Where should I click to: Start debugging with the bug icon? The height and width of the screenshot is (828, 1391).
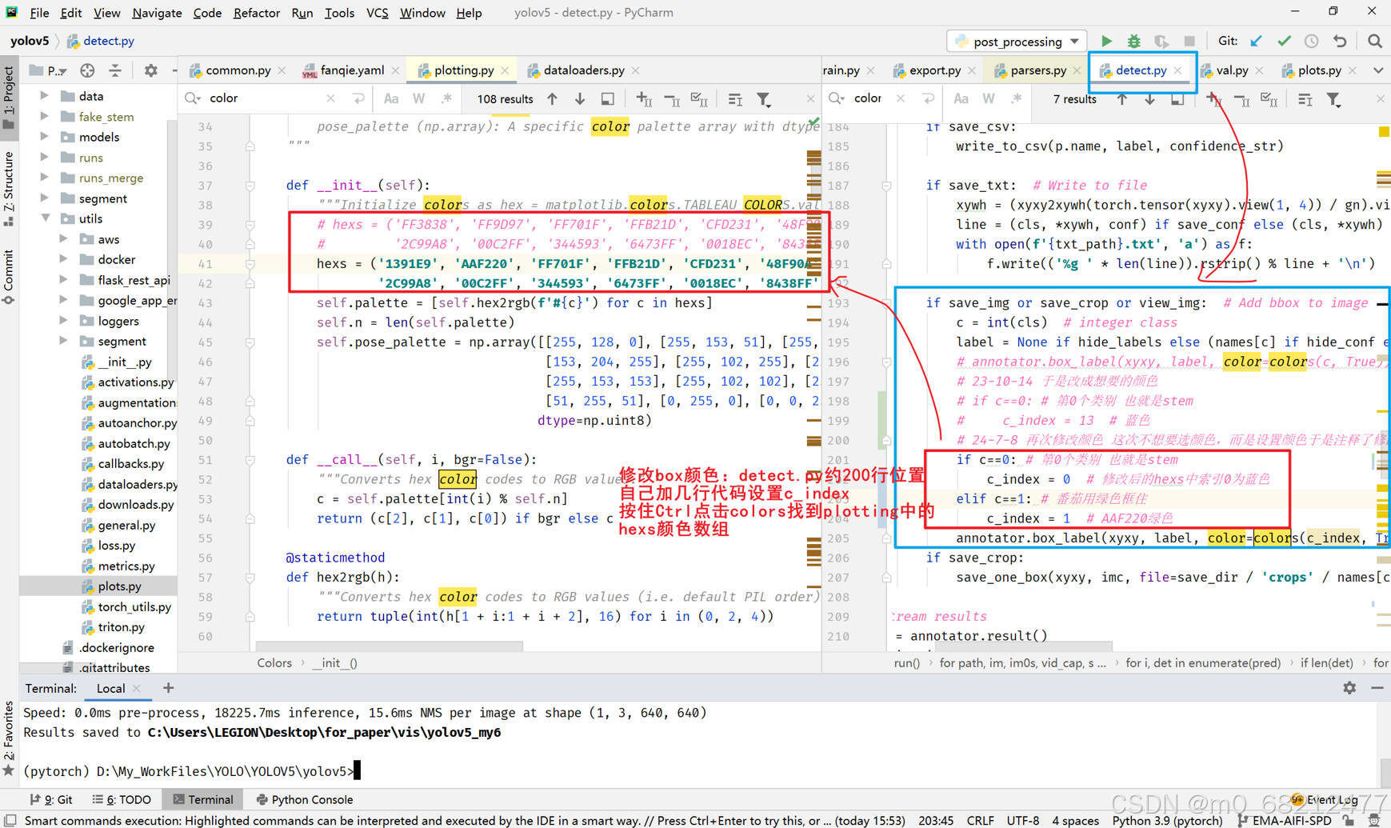tap(1134, 40)
